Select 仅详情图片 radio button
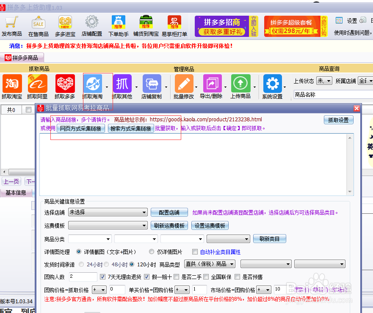Screen dimensions: 373x313 tap(152, 252)
